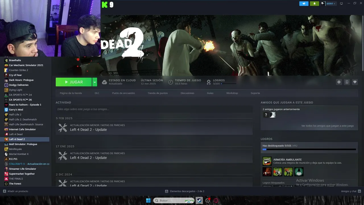Open the 5 FEB 2025 Left 4 Dead 2 update
The width and height of the screenshot is (364, 205).
tap(154, 128)
